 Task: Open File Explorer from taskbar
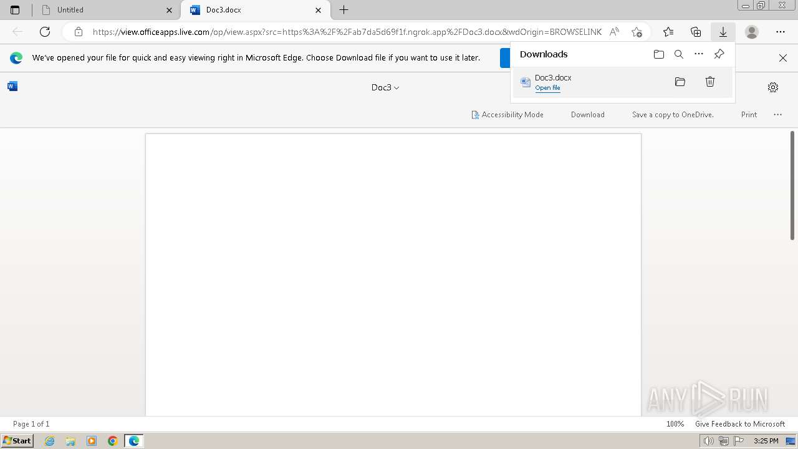click(70, 441)
